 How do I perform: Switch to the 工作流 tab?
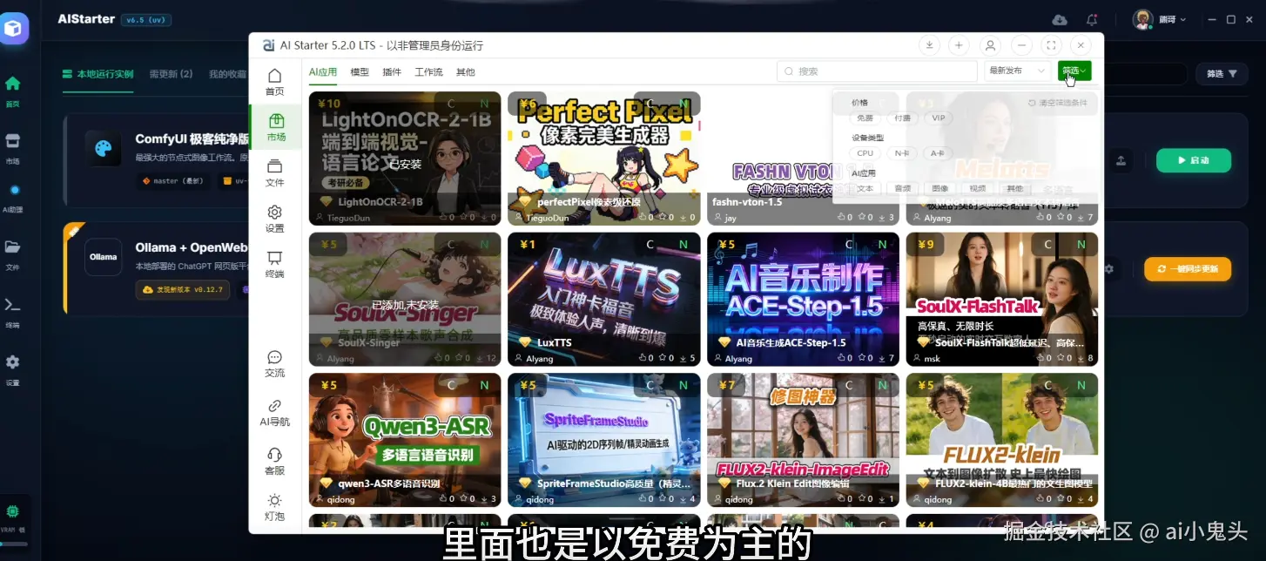click(428, 71)
